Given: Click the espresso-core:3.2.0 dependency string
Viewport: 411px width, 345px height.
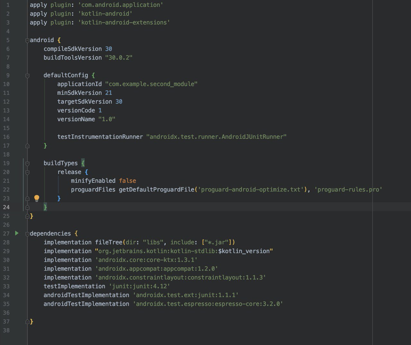Looking at the screenshot, I should pyautogui.click(x=208, y=304).
